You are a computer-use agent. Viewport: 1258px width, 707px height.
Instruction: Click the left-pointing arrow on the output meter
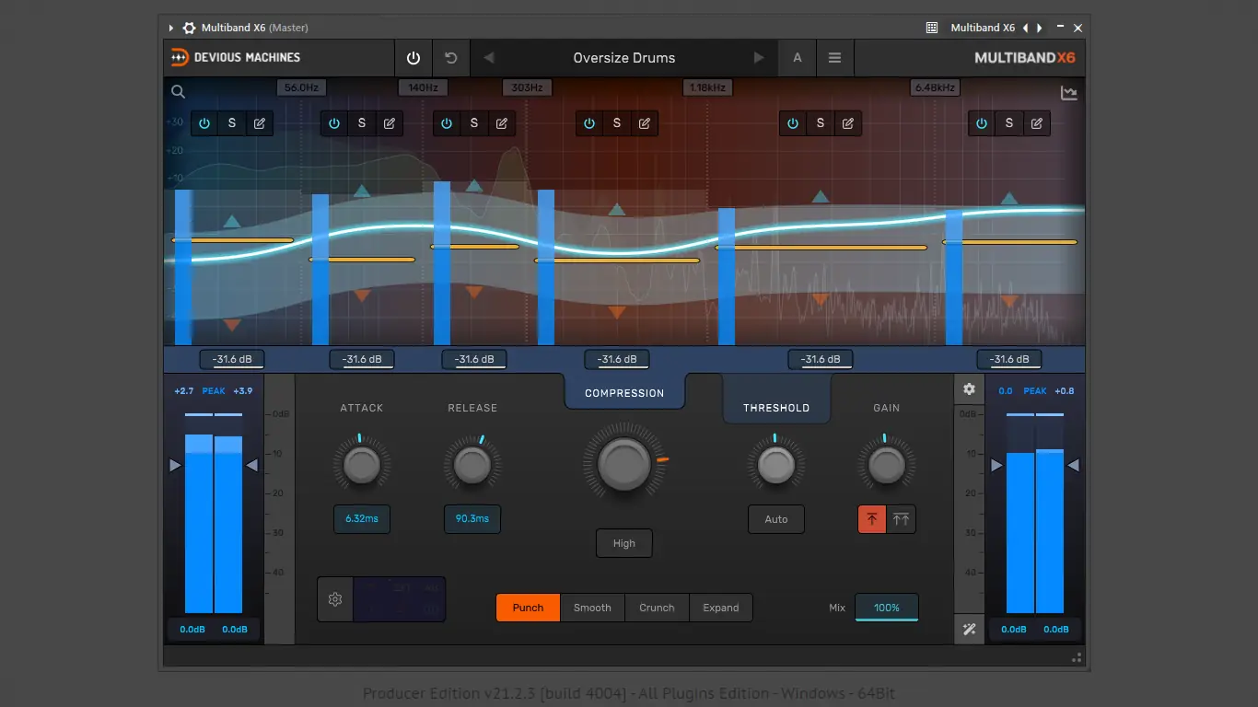[x=1073, y=466]
